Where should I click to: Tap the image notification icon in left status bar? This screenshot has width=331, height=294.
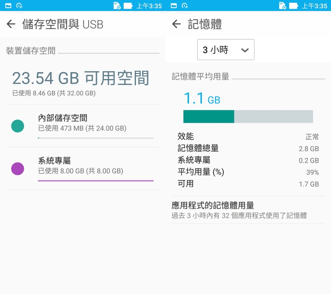8,6
